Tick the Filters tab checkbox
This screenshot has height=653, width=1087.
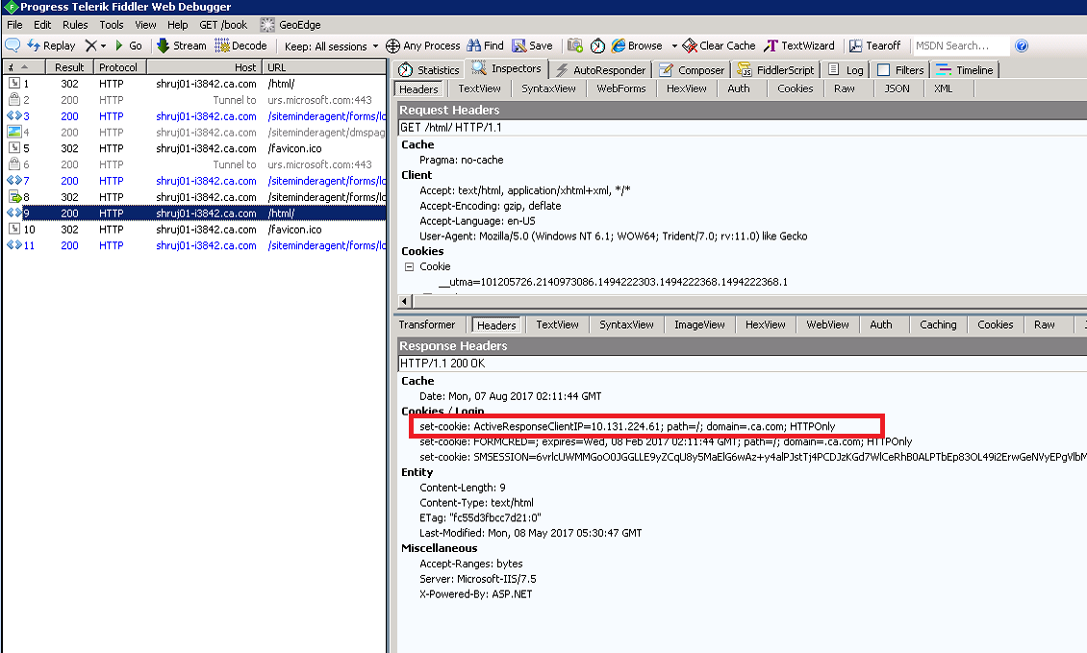884,70
